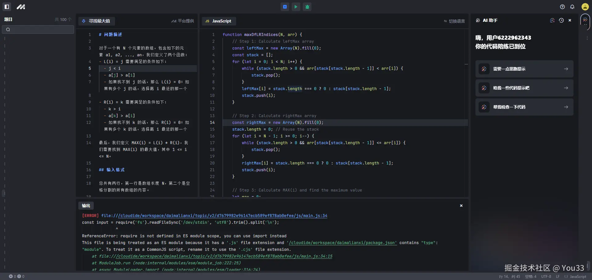
Task: Open the AI assistant chat history
Action: 561,20
